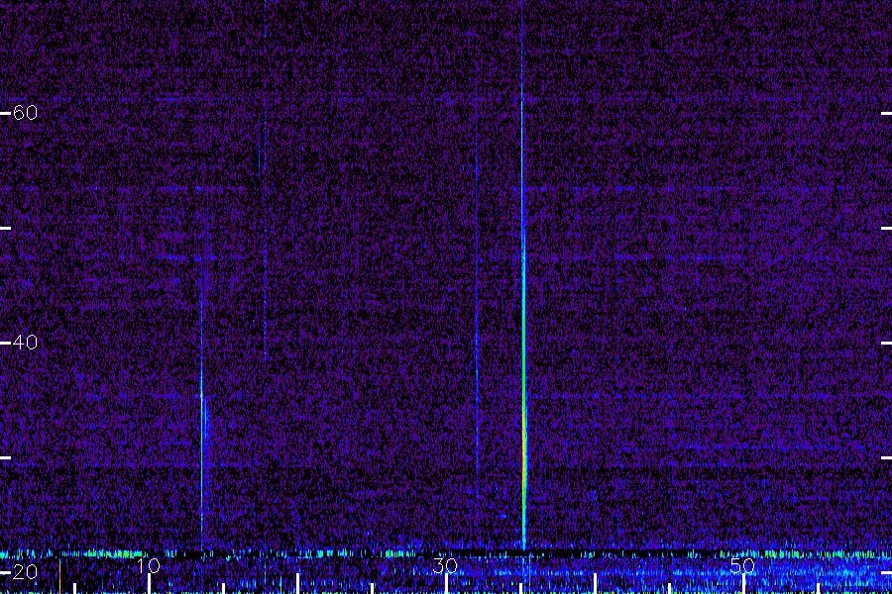
Task: Click the "50" horizontal axis label
Action: click(x=743, y=565)
